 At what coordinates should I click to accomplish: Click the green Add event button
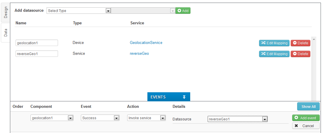[x=306, y=118]
